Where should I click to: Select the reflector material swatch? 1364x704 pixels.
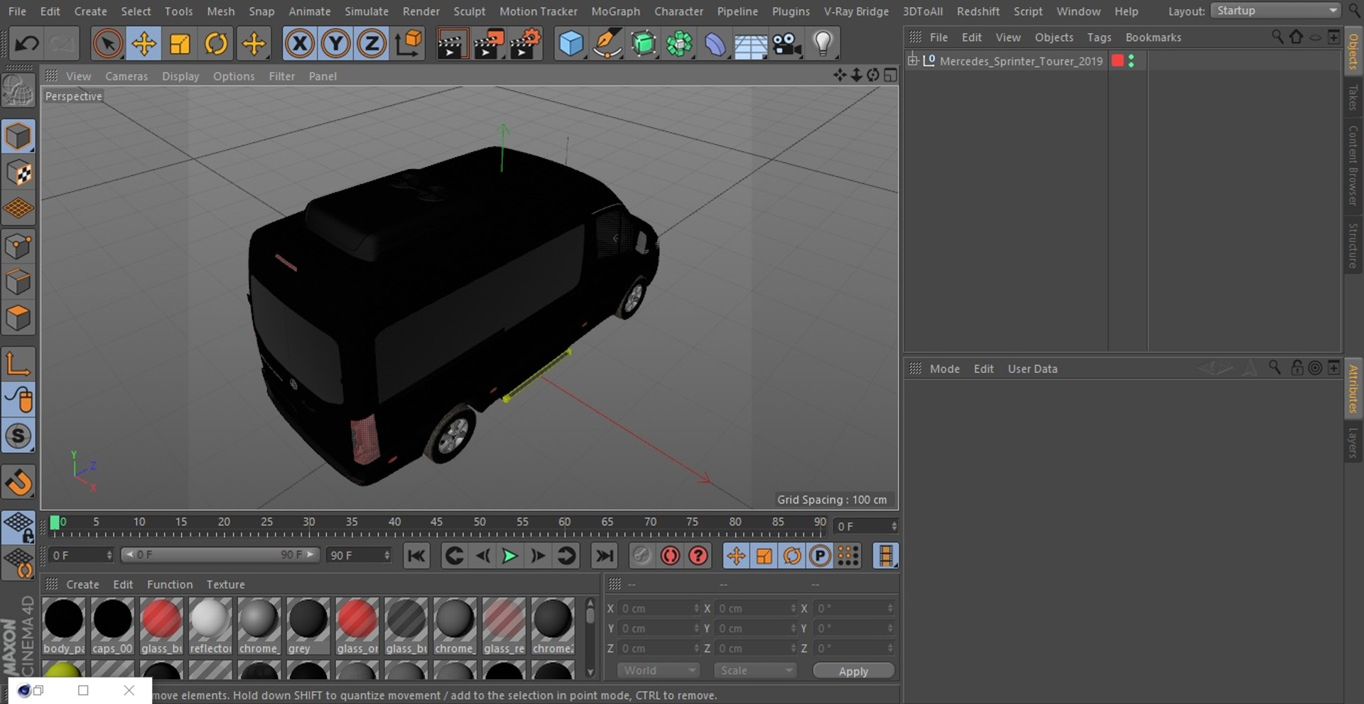point(210,626)
